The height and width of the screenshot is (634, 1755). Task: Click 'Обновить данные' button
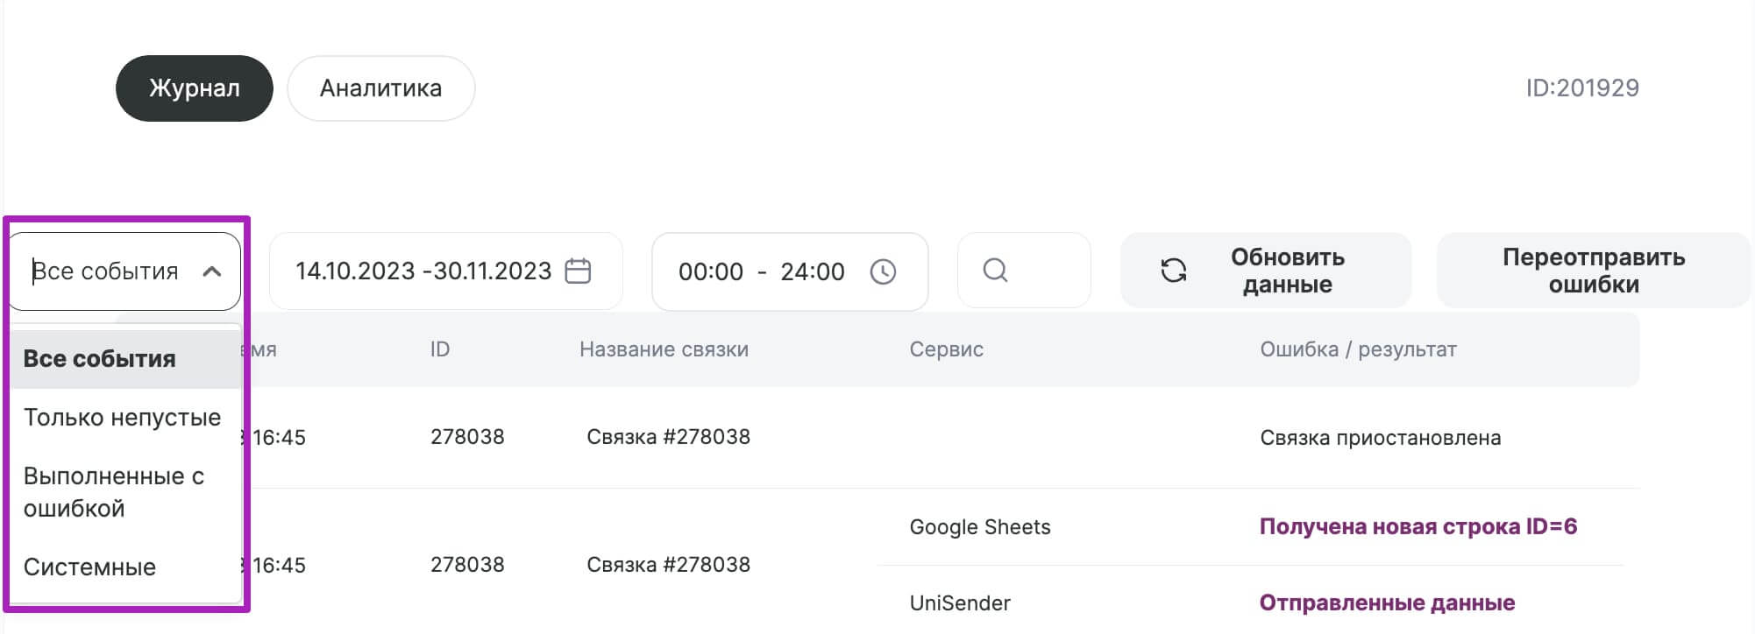tap(1266, 271)
